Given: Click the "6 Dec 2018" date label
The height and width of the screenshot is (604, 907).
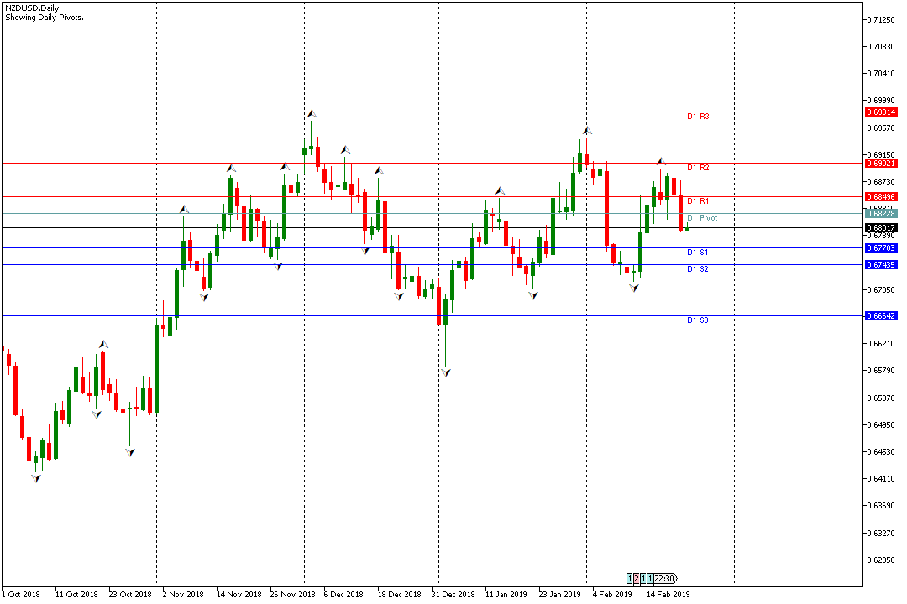Looking at the screenshot, I should pyautogui.click(x=343, y=594).
